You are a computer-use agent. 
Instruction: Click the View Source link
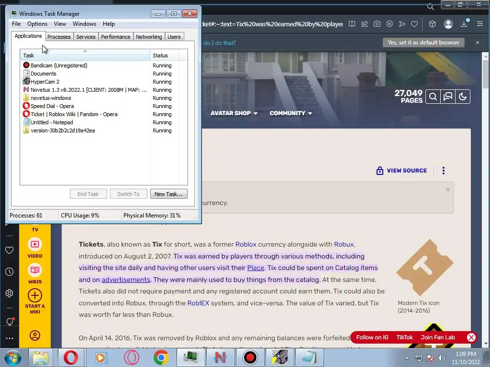pyautogui.click(x=402, y=171)
